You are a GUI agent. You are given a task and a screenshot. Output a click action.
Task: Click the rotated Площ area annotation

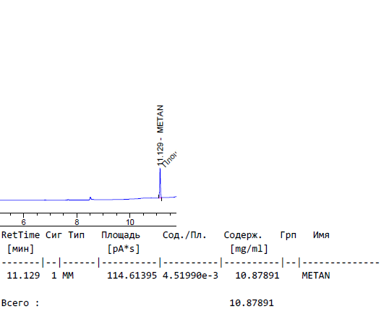click(169, 159)
